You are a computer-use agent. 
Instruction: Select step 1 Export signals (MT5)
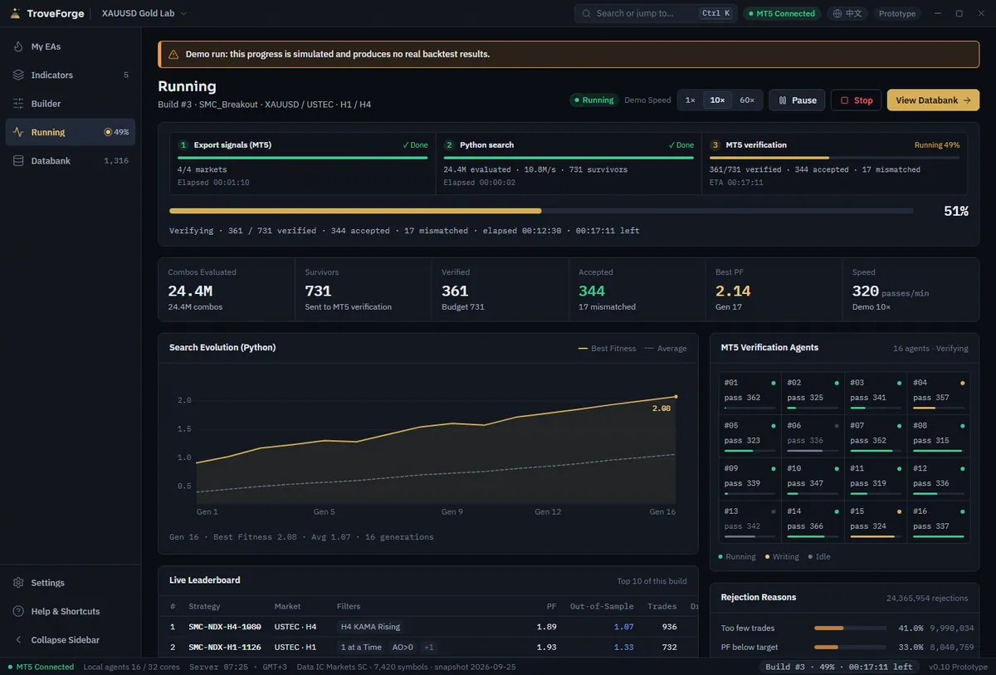[x=302, y=164]
